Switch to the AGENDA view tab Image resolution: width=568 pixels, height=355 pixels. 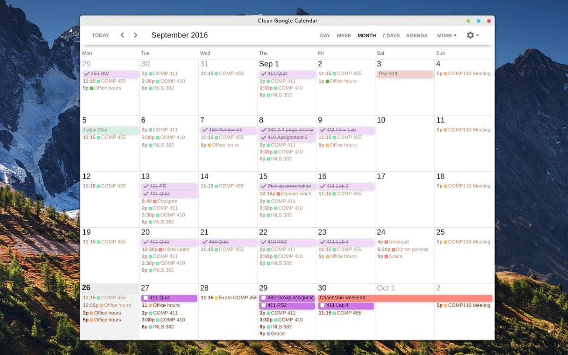[x=417, y=35]
